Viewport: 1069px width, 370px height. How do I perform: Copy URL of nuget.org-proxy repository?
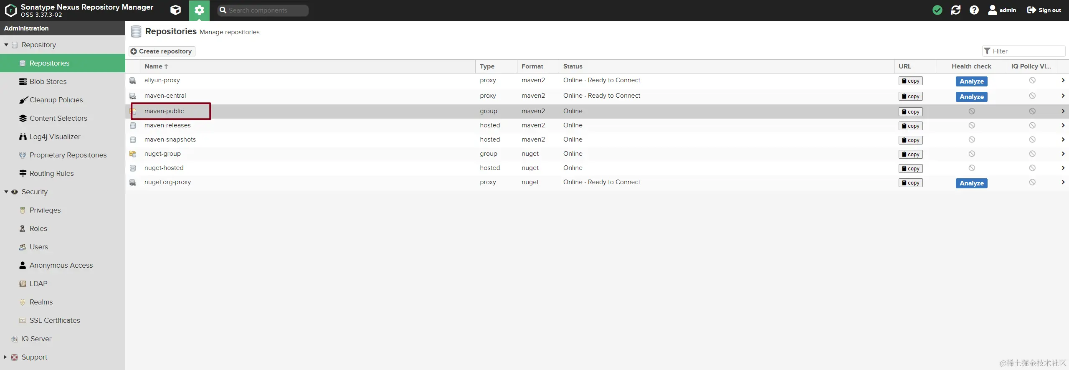coord(910,183)
